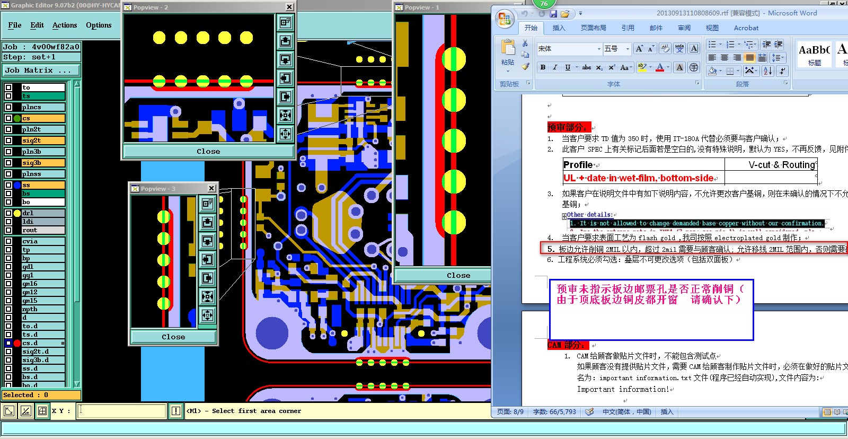Open the font name dropdown in Word

[599, 49]
